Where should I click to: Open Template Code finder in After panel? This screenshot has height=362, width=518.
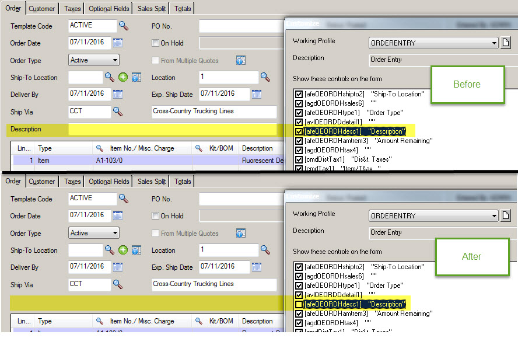124,199
